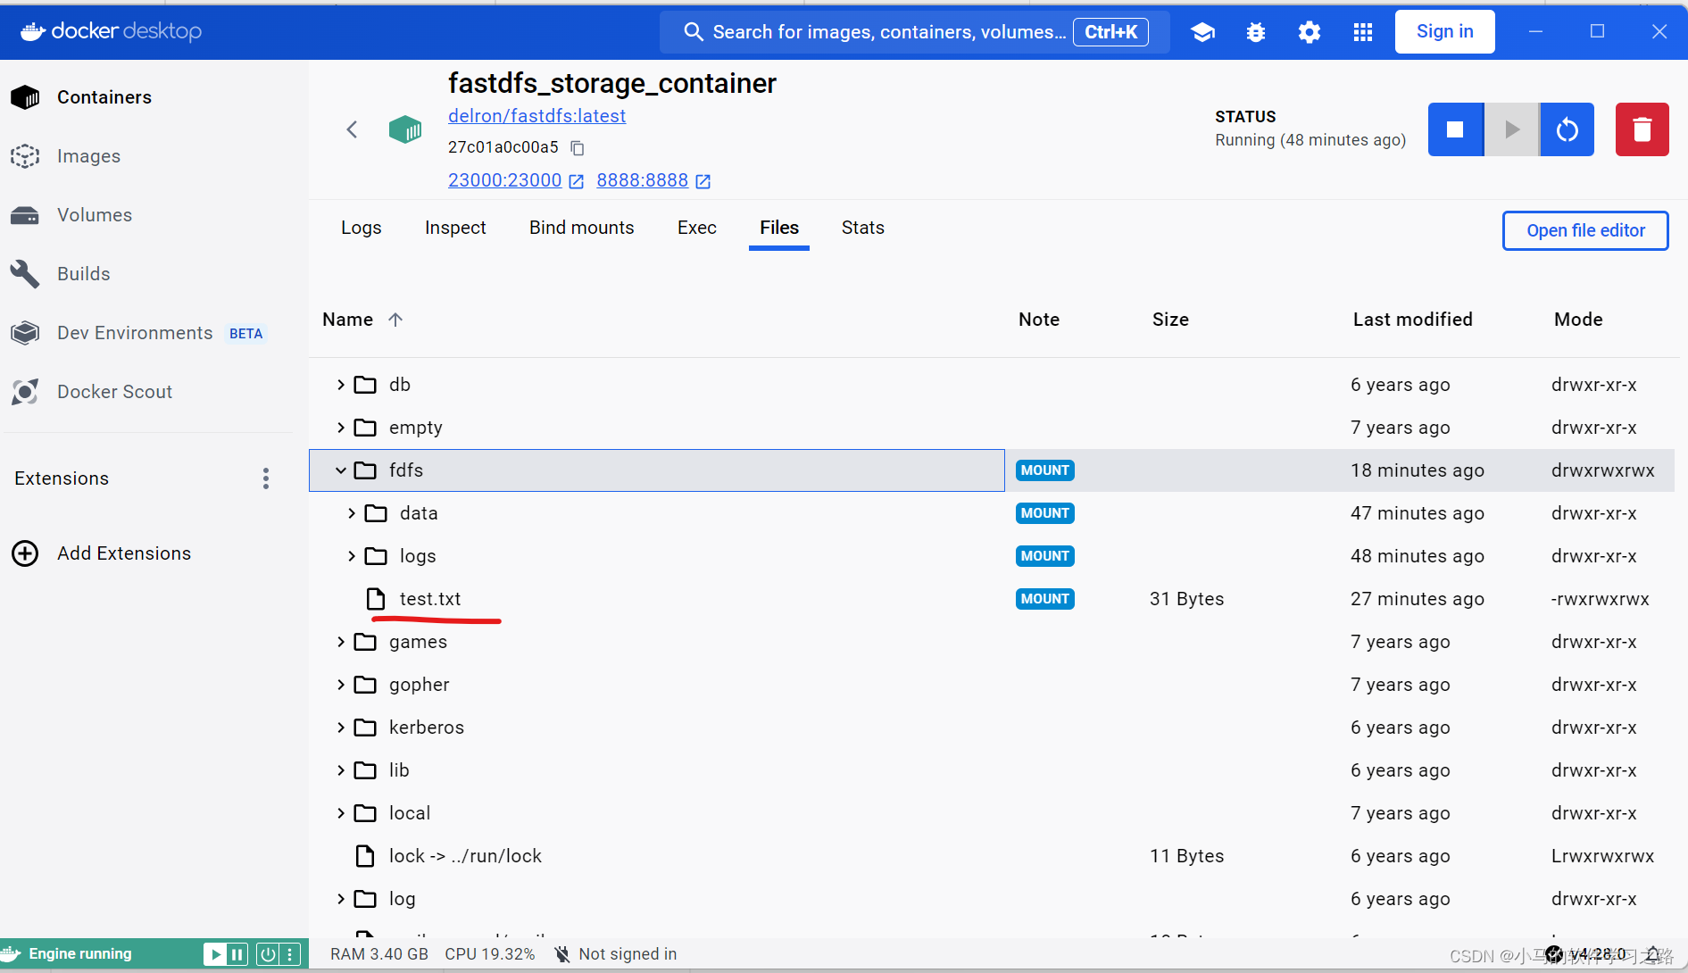
Task: Expand the local folder
Action: [341, 813]
